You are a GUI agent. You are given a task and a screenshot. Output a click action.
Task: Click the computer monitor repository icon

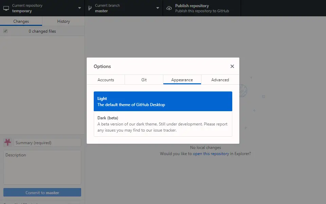(6, 8)
